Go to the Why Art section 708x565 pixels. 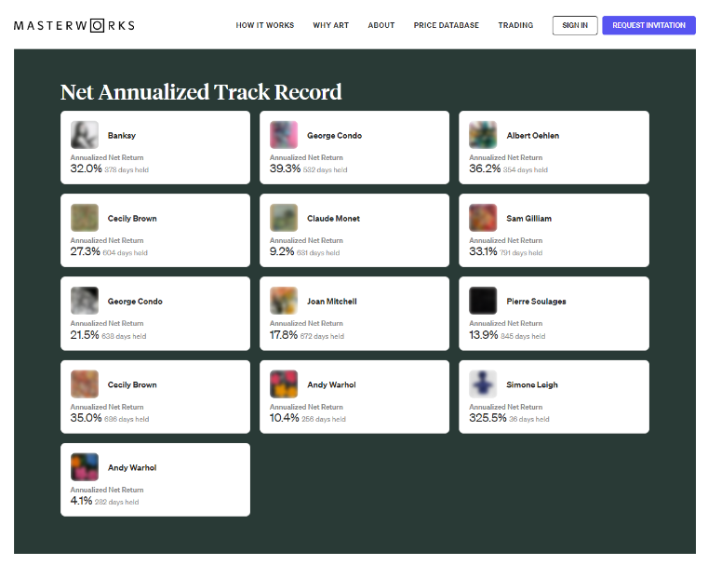(x=330, y=25)
